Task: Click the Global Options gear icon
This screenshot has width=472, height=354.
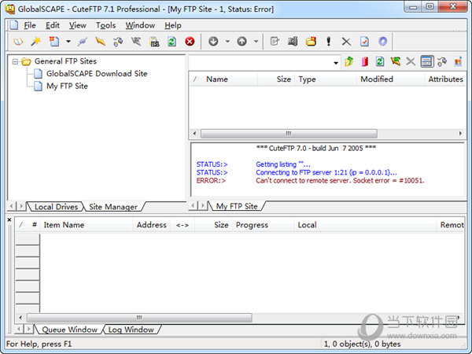Action: pos(382,41)
